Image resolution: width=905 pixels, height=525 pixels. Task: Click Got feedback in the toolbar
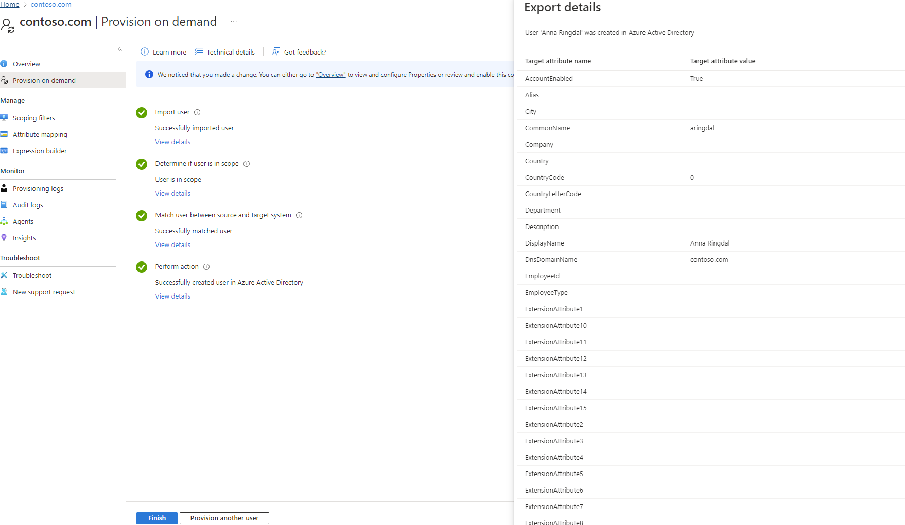pyautogui.click(x=299, y=52)
